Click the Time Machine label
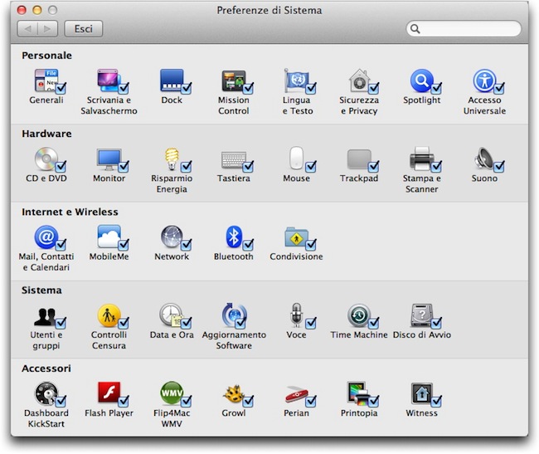Image resolution: width=539 pixels, height=454 pixels. (359, 334)
